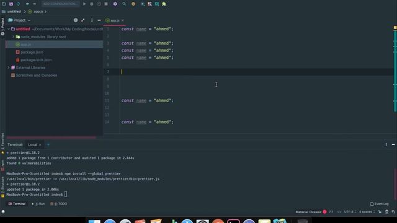
Task: Click the inspections face icon in status bar
Action: (x=386, y=212)
